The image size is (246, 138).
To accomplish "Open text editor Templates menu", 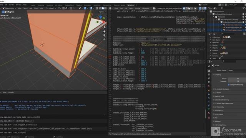I will pos(146,8).
